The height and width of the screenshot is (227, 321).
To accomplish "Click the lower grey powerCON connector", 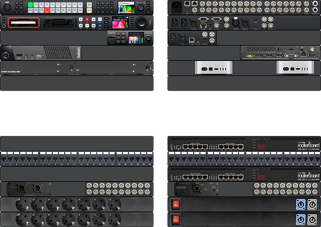I will coord(312,220).
